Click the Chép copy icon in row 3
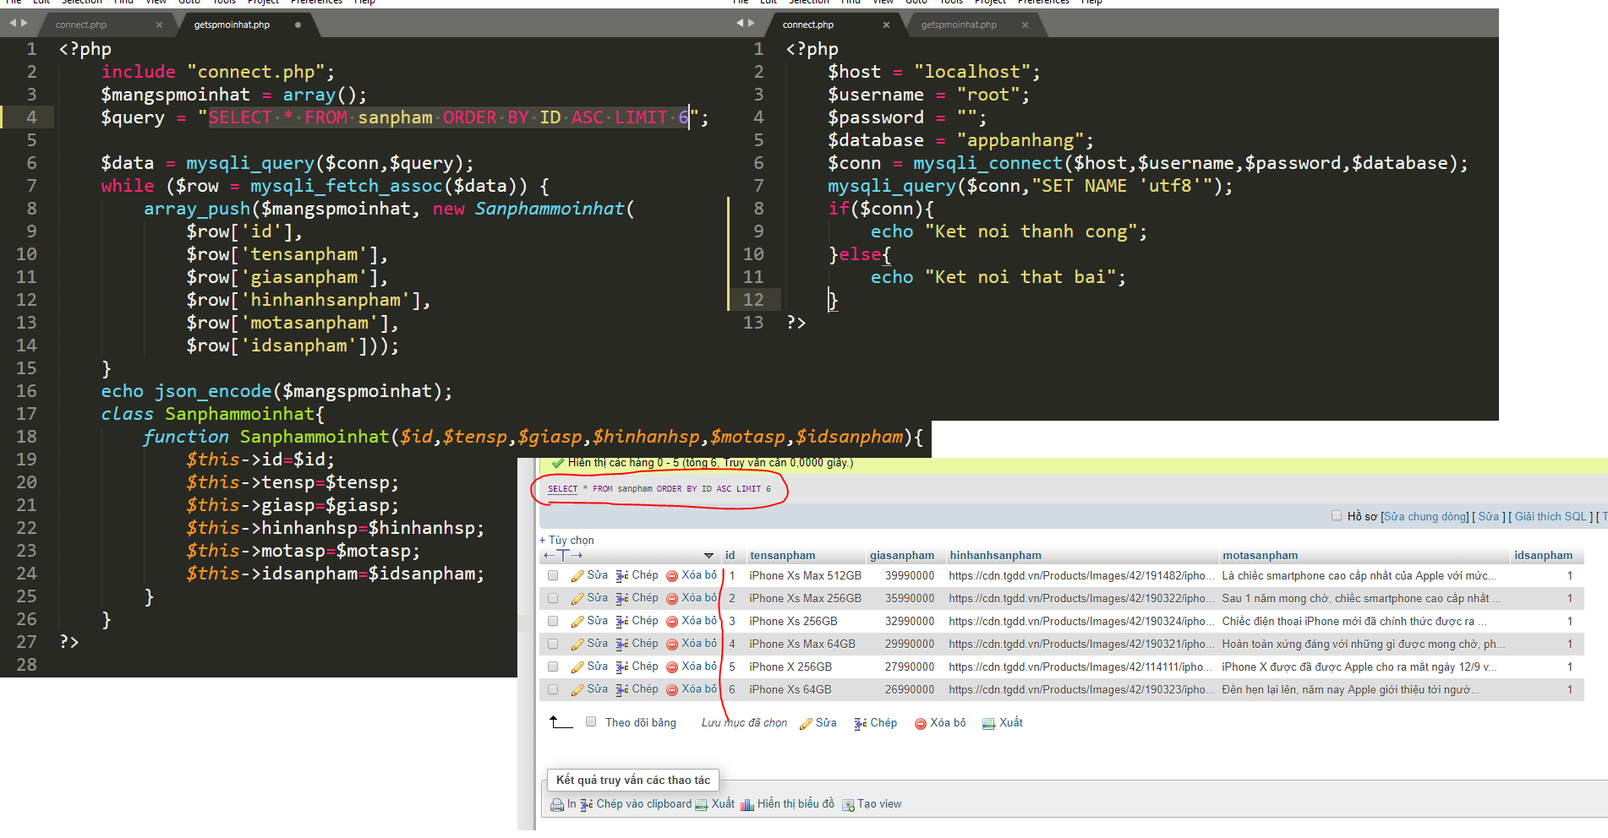Screen dimensions: 1608x838 click(622, 622)
